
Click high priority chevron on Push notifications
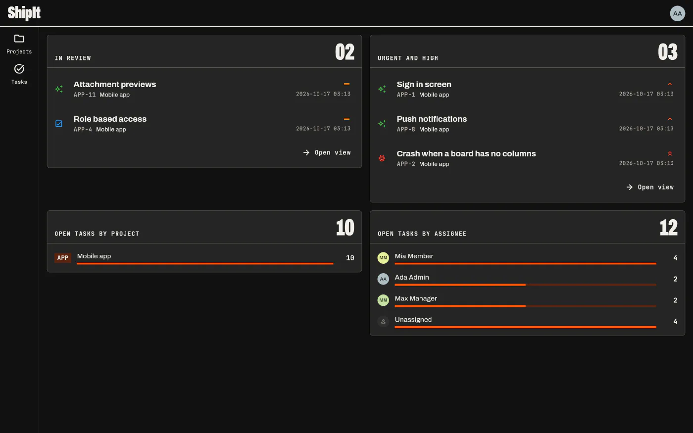coord(670,119)
